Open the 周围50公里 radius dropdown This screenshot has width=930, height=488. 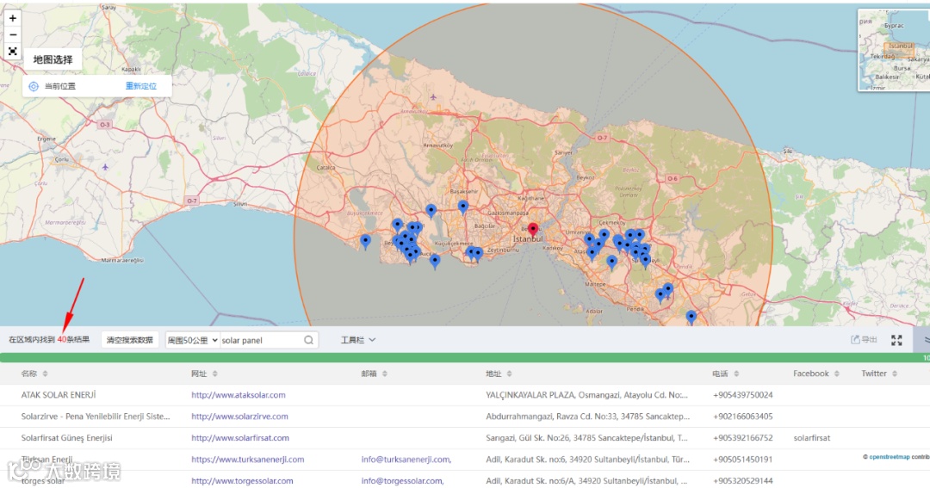[193, 340]
